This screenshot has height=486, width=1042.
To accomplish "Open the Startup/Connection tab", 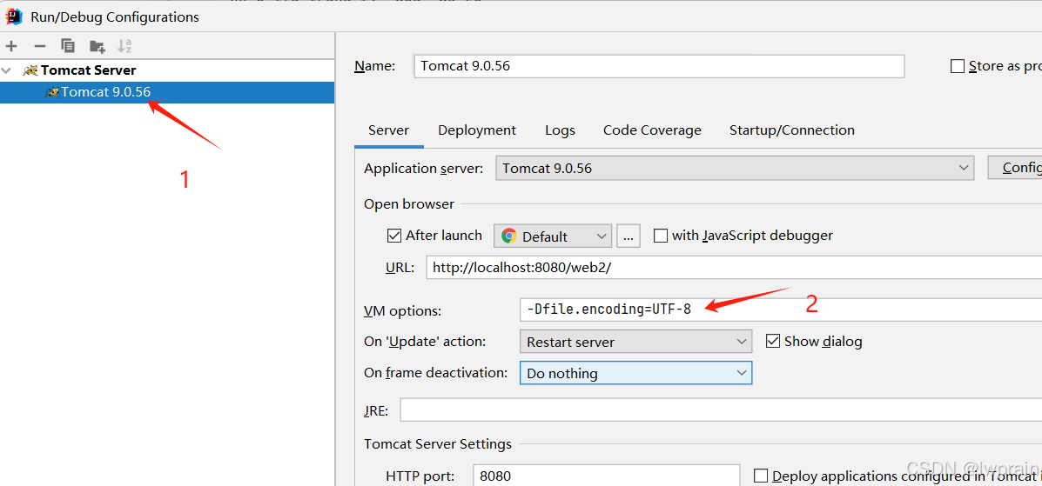I will (x=792, y=130).
